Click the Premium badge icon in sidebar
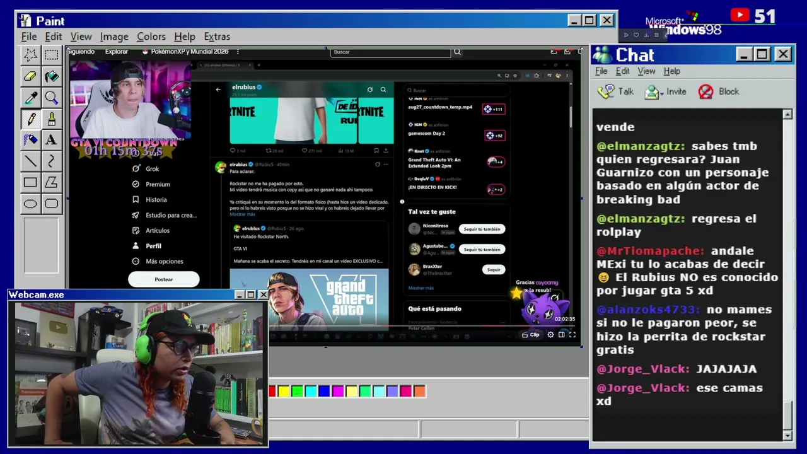 coord(136,184)
